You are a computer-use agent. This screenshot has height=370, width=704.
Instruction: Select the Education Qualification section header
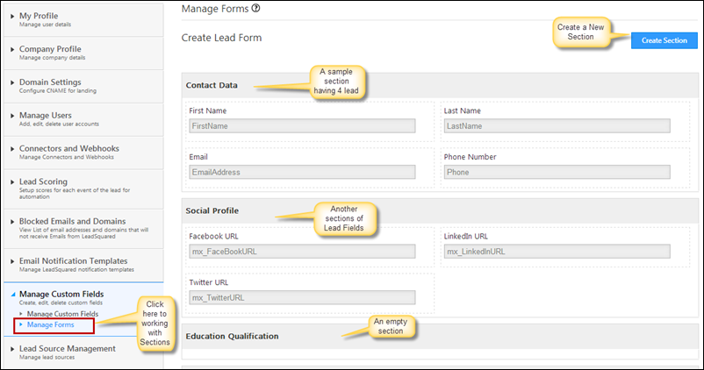point(233,336)
